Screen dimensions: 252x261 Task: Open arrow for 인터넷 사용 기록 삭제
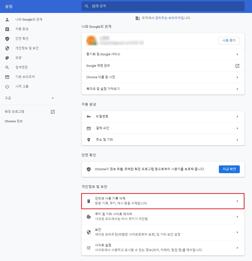[x=237, y=201]
